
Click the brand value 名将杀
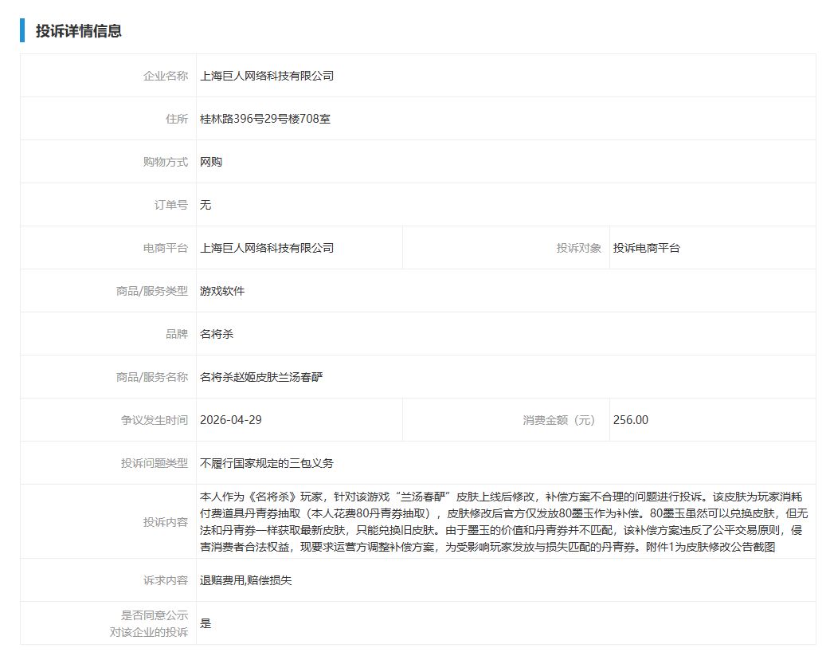click(x=217, y=334)
